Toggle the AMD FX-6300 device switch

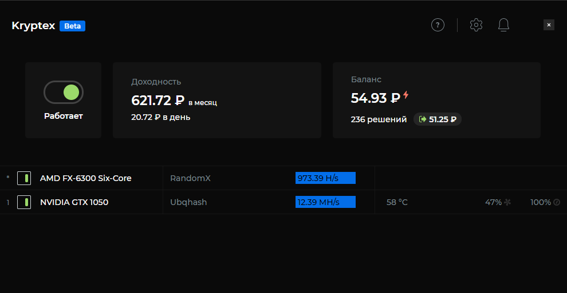click(24, 178)
